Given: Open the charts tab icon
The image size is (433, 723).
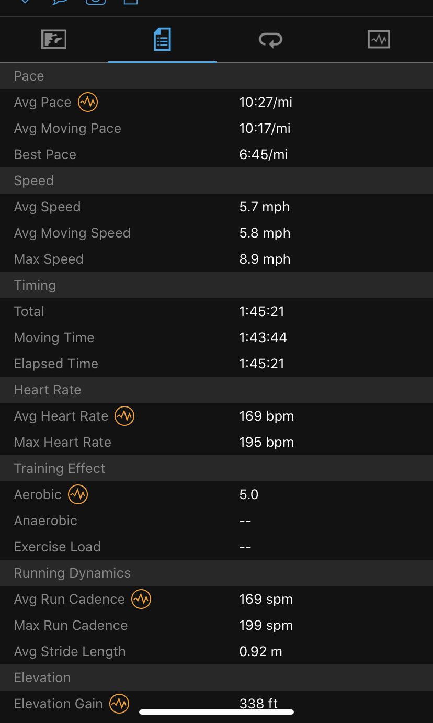Looking at the screenshot, I should point(379,40).
